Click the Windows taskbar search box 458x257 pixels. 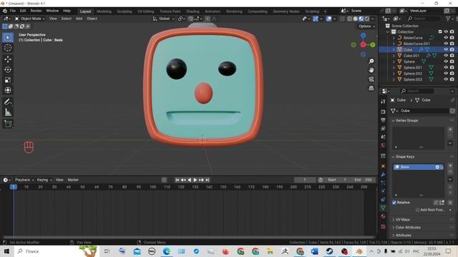56,251
